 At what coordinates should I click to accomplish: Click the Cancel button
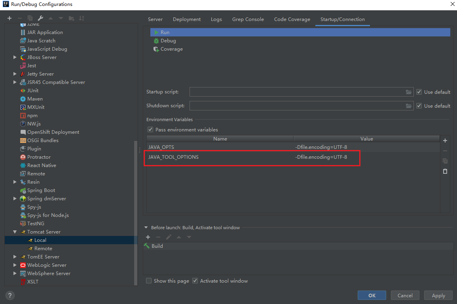pyautogui.click(x=405, y=295)
